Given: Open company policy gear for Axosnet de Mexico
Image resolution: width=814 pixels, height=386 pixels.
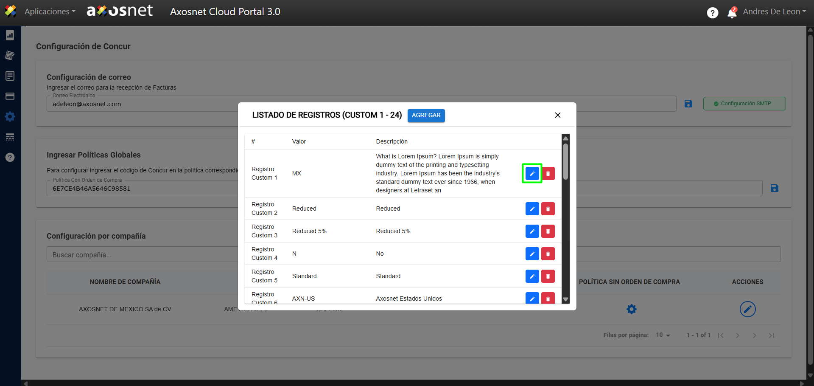Looking at the screenshot, I should (632, 309).
